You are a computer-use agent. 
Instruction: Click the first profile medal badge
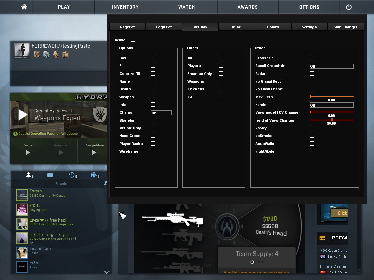[x=37, y=54]
